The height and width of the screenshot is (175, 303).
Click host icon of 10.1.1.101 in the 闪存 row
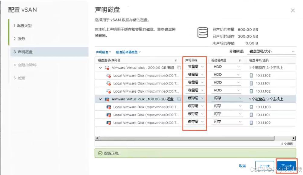[x=251, y=115]
